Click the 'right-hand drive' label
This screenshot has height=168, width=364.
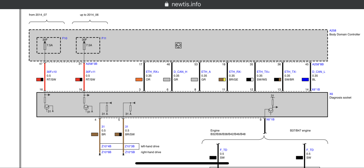pyautogui.click(x=151, y=152)
